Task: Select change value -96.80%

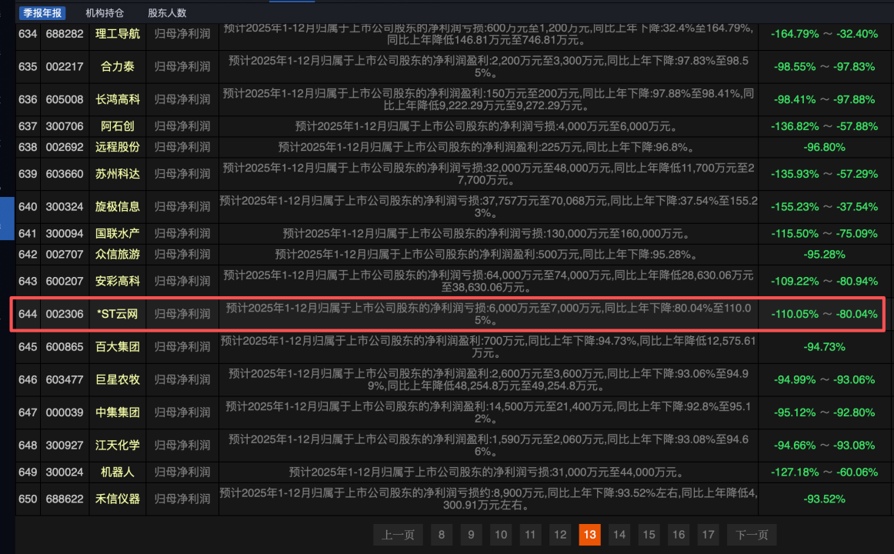Action: click(x=824, y=147)
